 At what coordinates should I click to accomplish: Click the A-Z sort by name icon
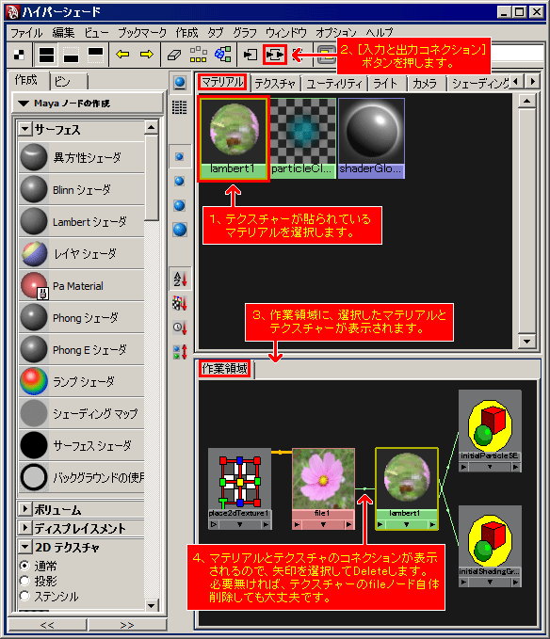180,280
